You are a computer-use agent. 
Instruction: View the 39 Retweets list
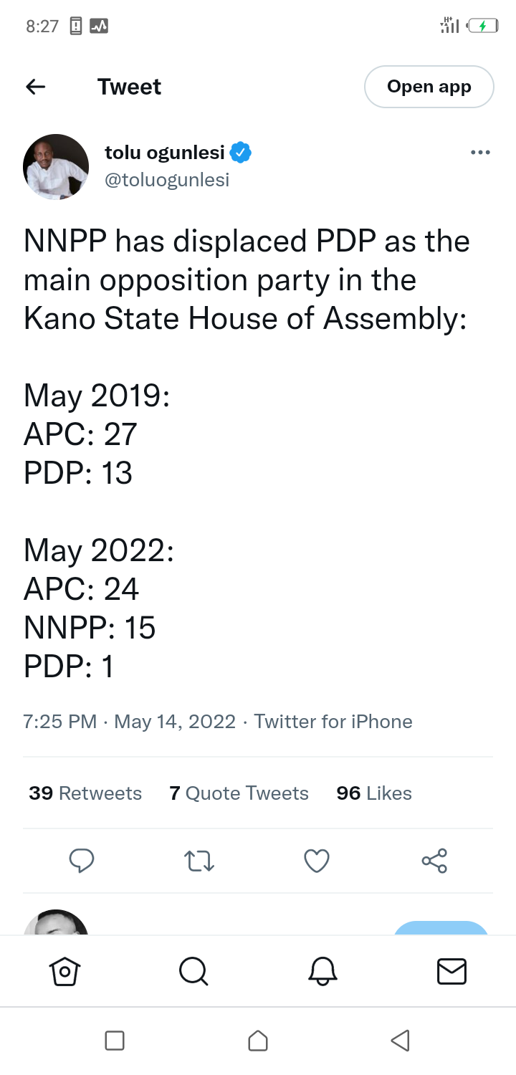coord(85,793)
